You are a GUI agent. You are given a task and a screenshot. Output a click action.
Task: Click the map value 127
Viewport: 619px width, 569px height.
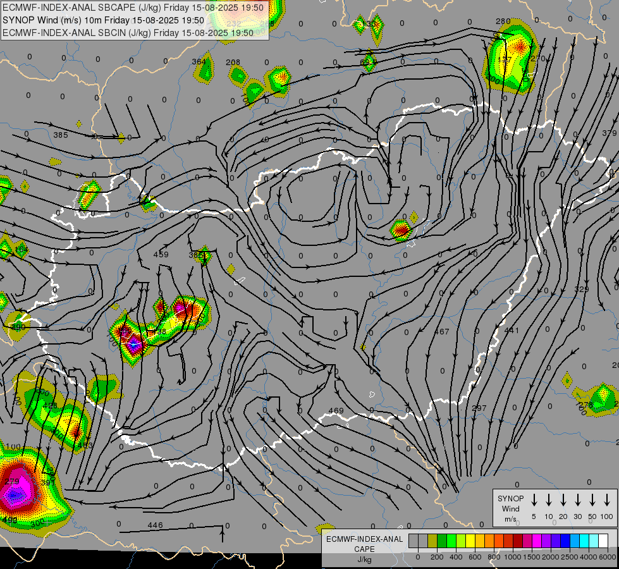(505, 59)
